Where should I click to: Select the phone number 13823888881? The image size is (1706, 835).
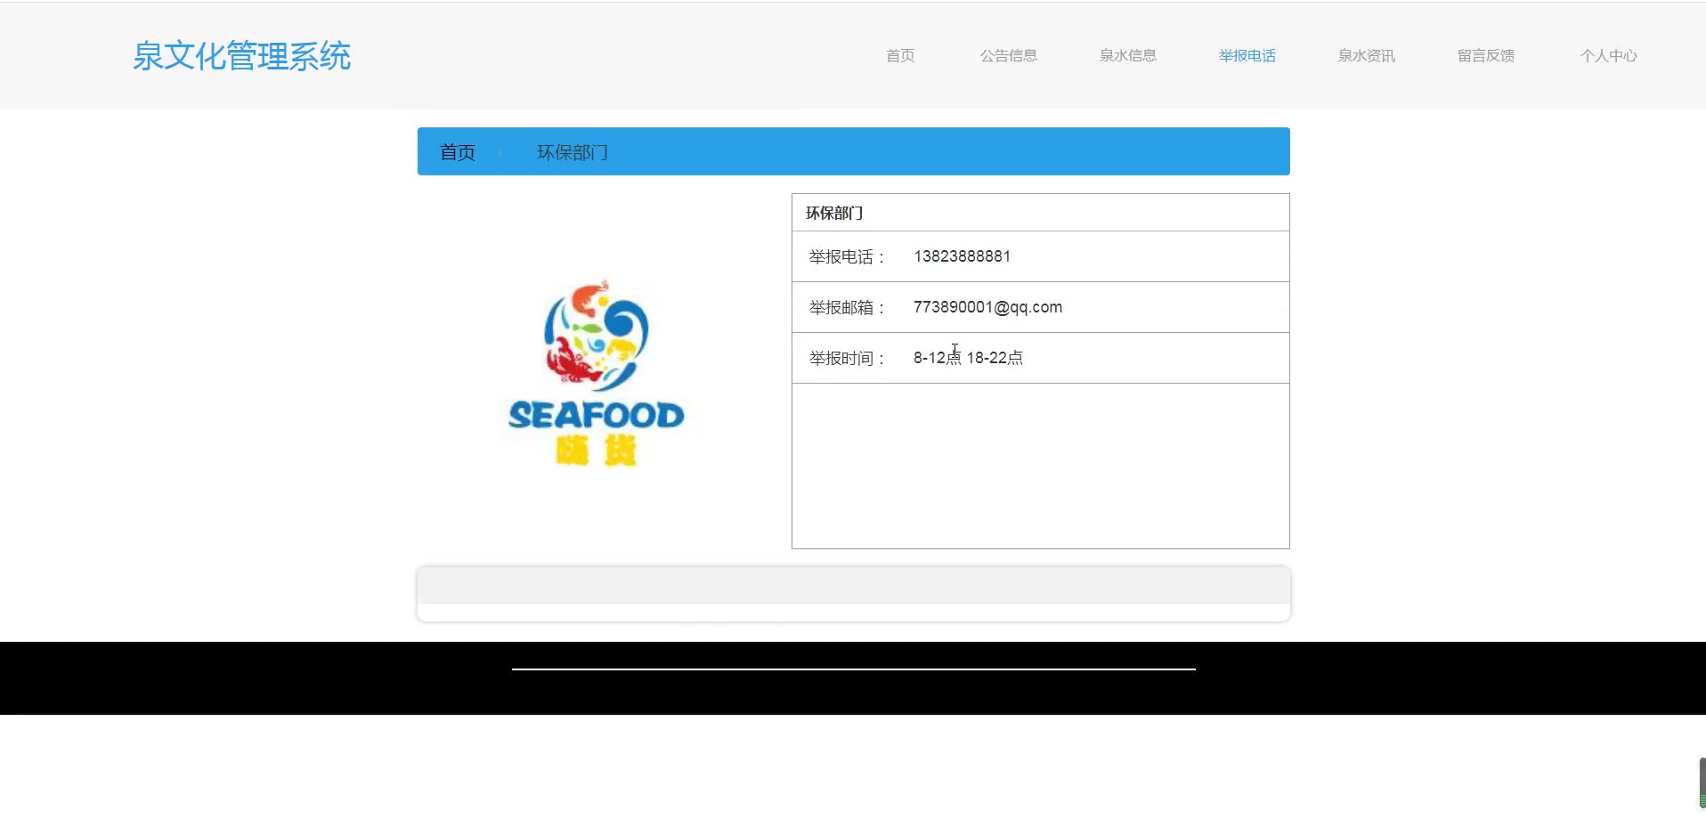(962, 256)
